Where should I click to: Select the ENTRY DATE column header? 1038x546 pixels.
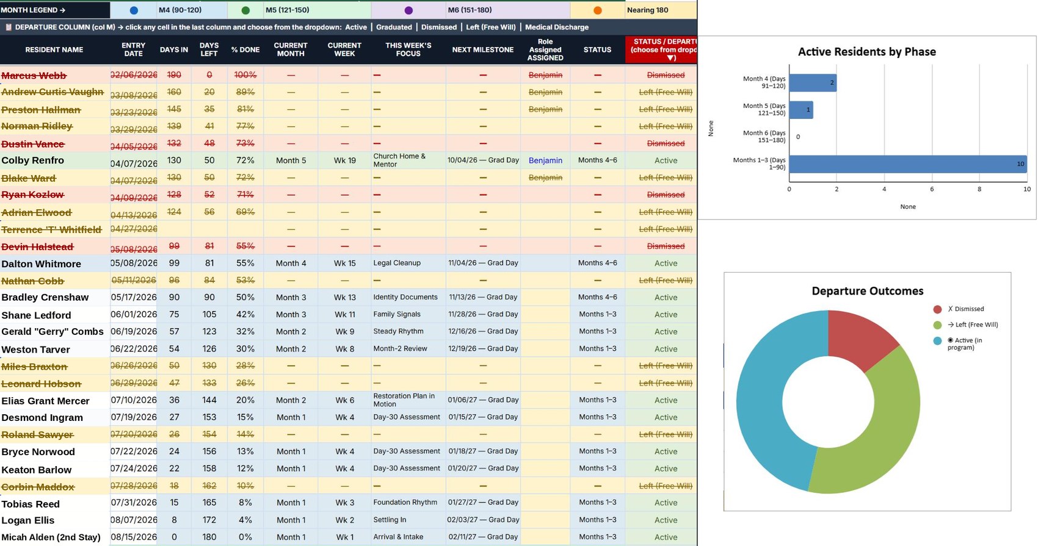[x=133, y=49]
